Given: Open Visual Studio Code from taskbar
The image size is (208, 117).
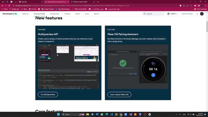Looking at the screenshot, I should [x=111, y=114].
